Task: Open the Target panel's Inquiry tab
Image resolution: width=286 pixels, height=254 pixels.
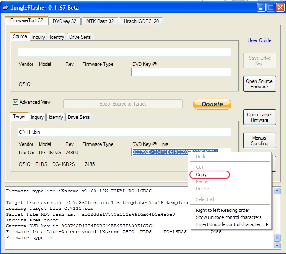Action: click(x=37, y=117)
